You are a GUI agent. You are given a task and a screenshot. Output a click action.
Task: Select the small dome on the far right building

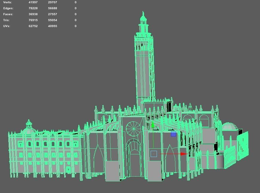(x=230, y=126)
